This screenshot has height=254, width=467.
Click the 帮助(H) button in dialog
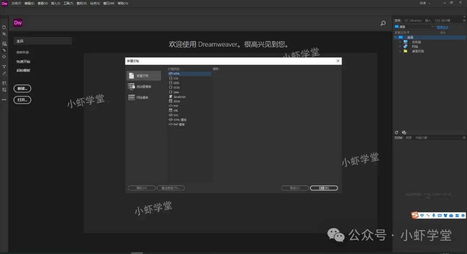tap(142, 188)
